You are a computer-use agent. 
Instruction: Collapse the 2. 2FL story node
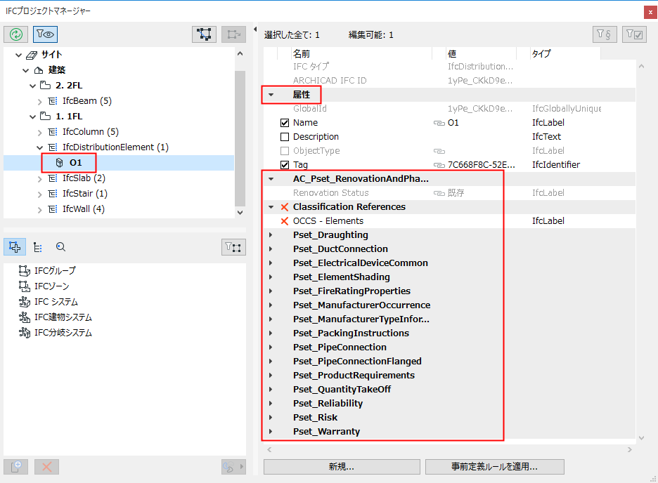coord(33,86)
